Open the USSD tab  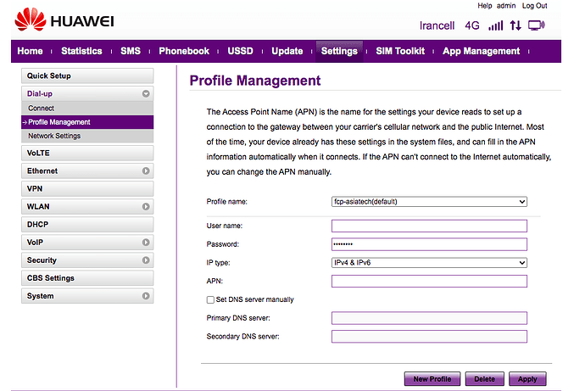click(x=240, y=51)
